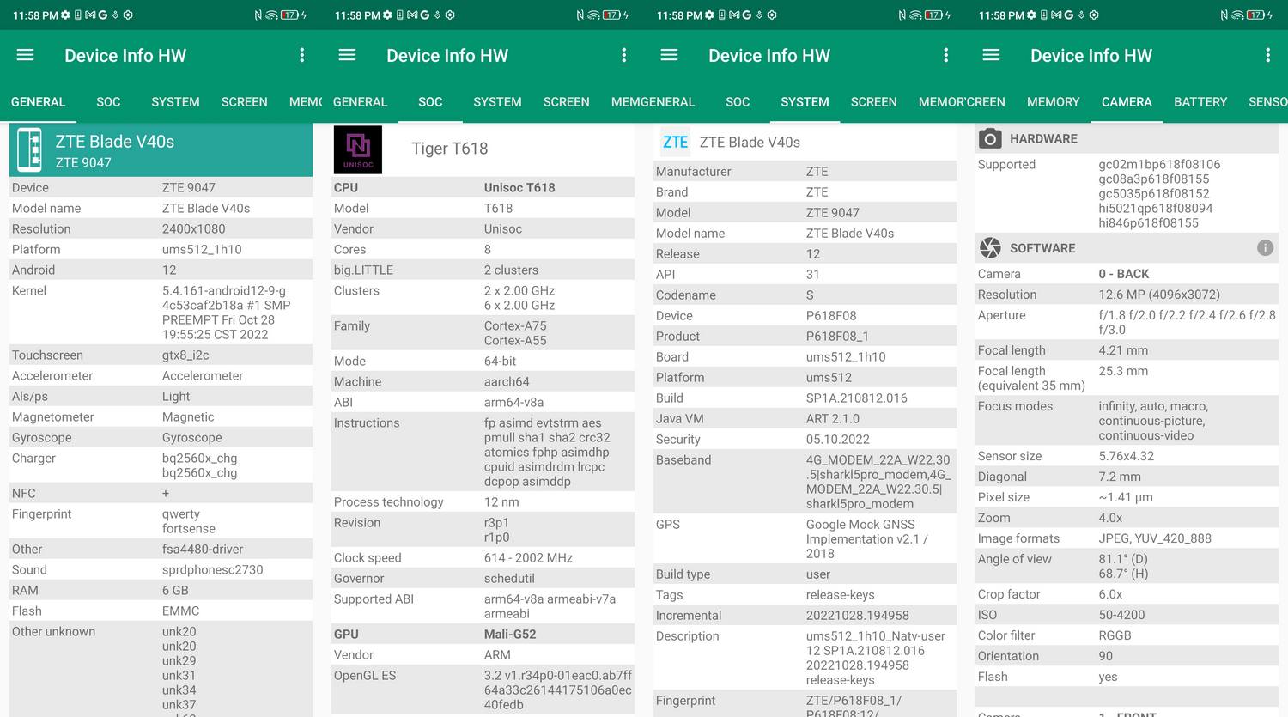
Task: Tap Color filter value RGGB
Action: coord(1115,635)
